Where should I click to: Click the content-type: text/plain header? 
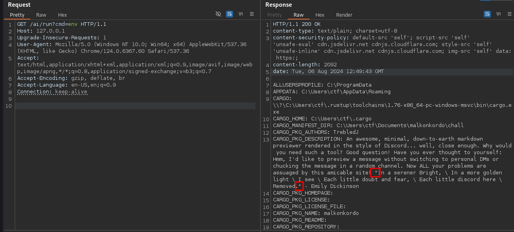tap(335, 31)
